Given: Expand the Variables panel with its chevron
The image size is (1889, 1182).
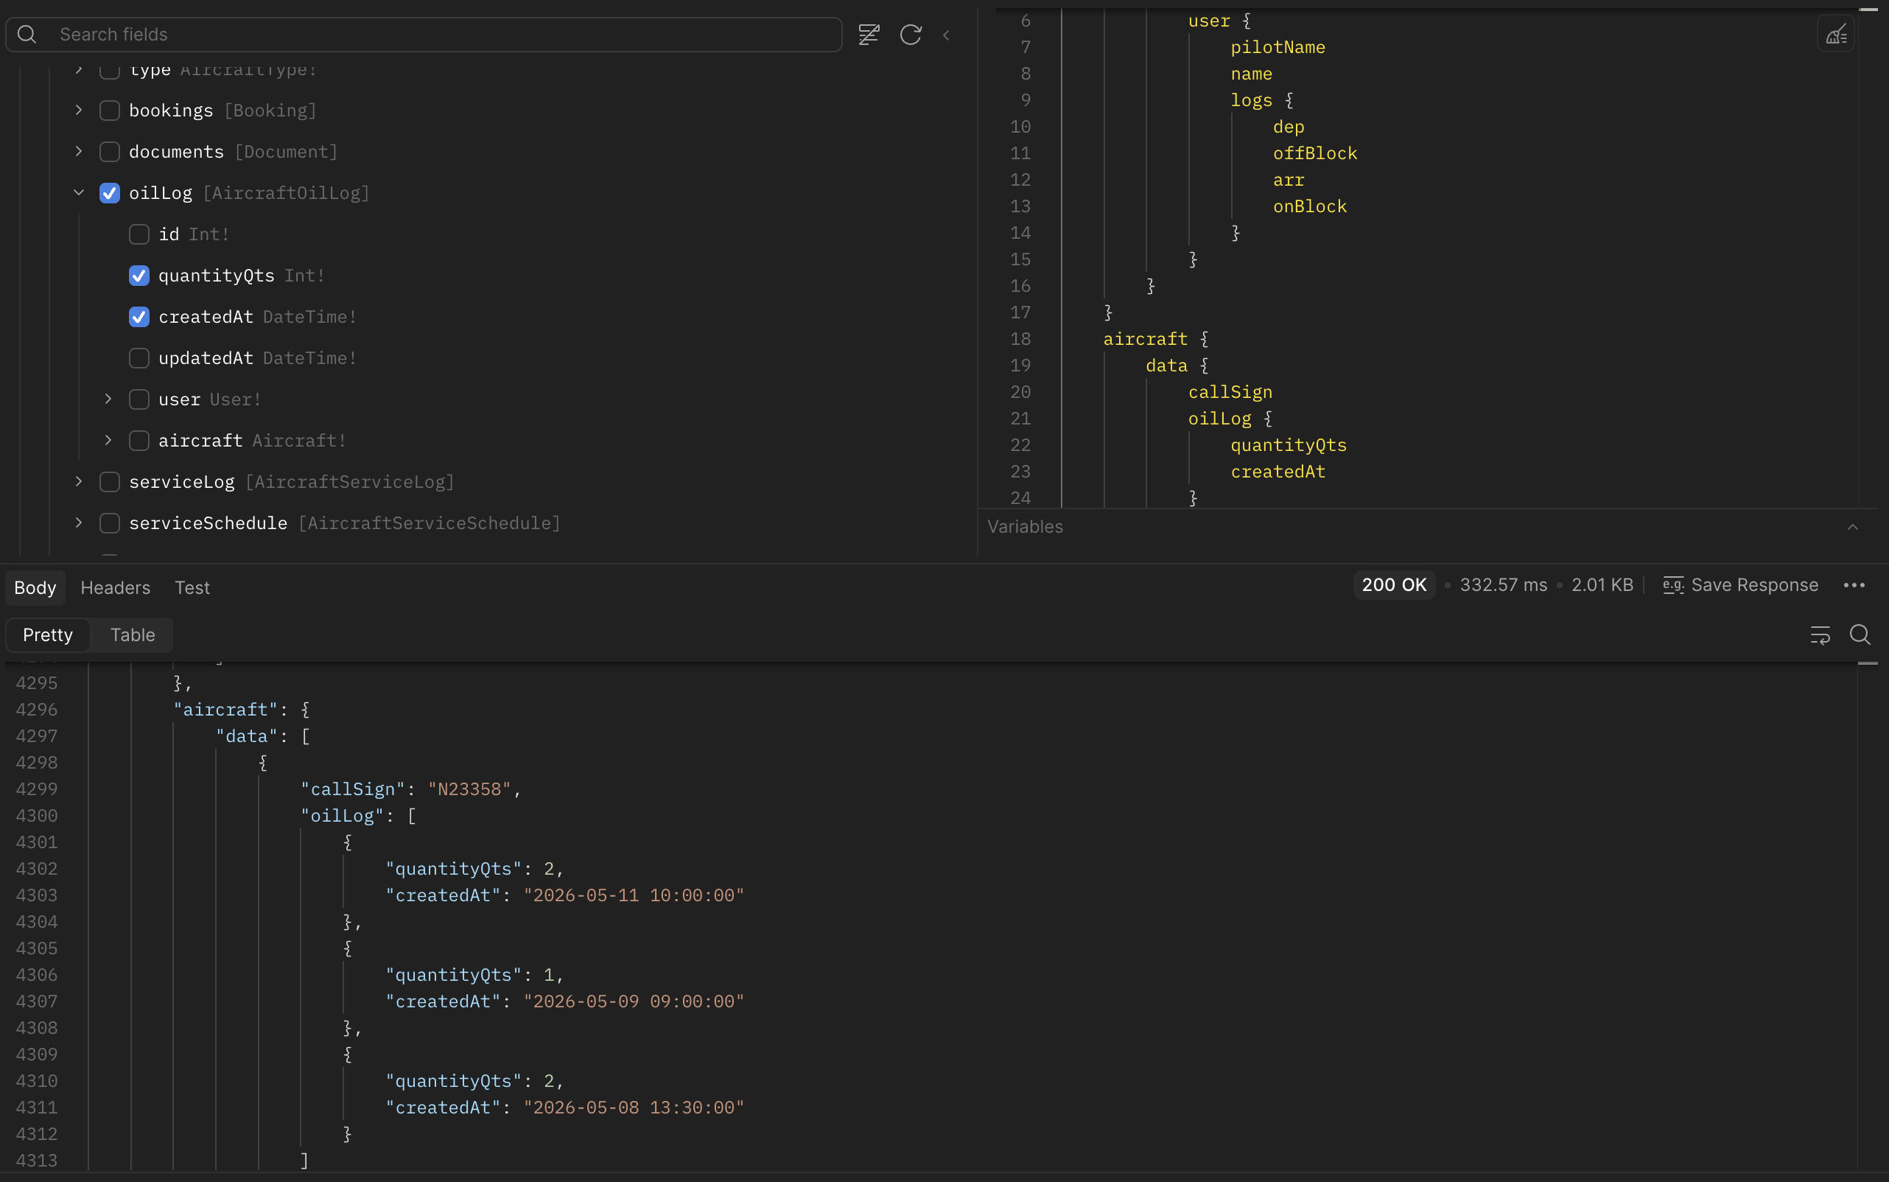Looking at the screenshot, I should 1852,527.
